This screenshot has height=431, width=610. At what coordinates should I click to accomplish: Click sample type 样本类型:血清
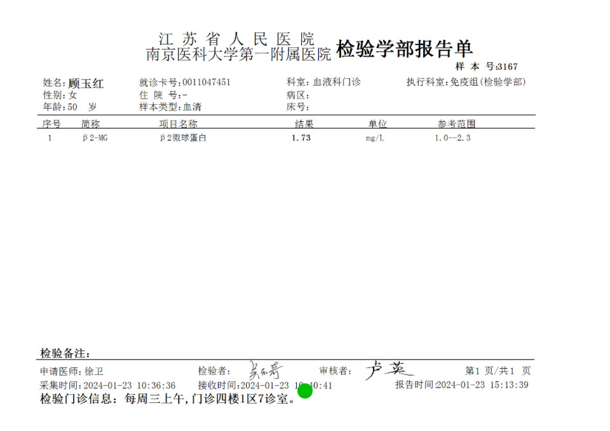click(x=170, y=107)
